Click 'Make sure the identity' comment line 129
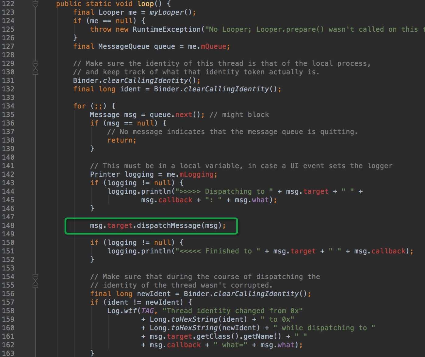Screen dimensions: 425x357 coord(222,64)
